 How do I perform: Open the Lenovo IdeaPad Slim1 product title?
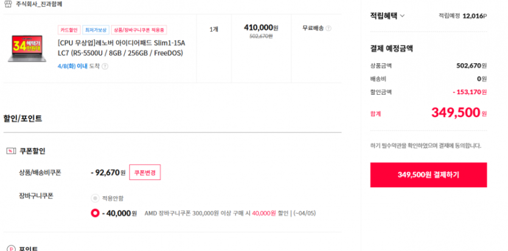120,47
